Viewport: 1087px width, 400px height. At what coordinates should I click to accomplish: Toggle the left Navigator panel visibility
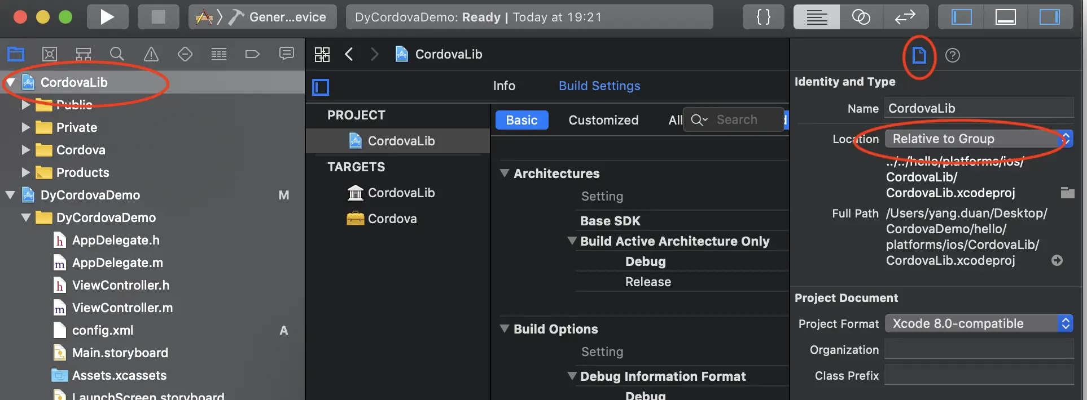pyautogui.click(x=961, y=17)
